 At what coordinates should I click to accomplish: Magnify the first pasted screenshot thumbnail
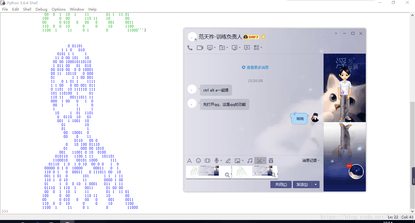227,175
